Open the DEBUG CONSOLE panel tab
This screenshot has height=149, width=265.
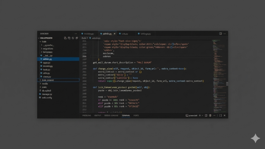tap(111, 116)
